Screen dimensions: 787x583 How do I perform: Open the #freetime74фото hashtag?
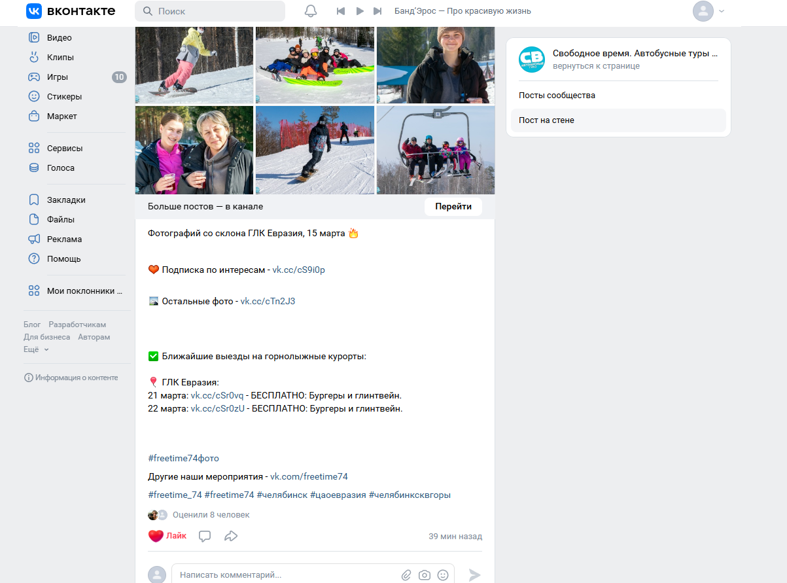pyautogui.click(x=184, y=458)
